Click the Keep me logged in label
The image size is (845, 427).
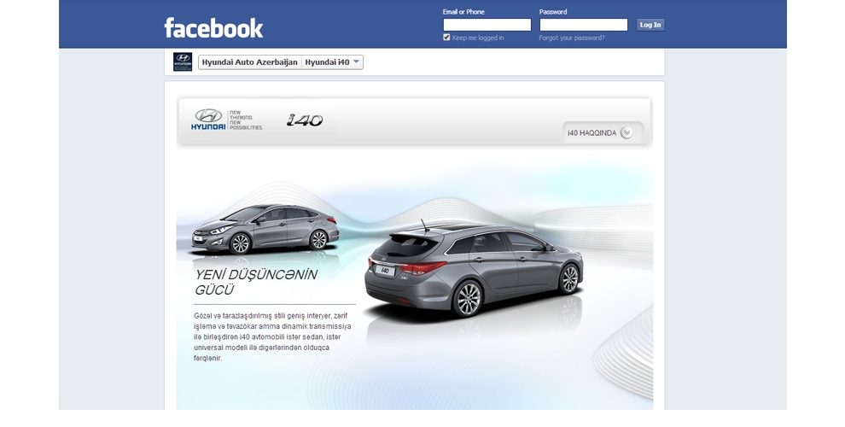click(x=478, y=38)
